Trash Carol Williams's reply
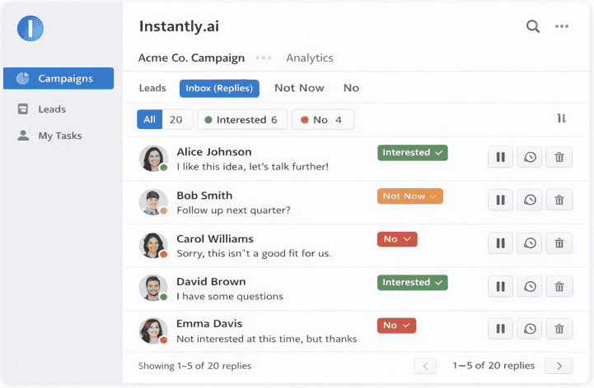594x388 pixels. 559,243
